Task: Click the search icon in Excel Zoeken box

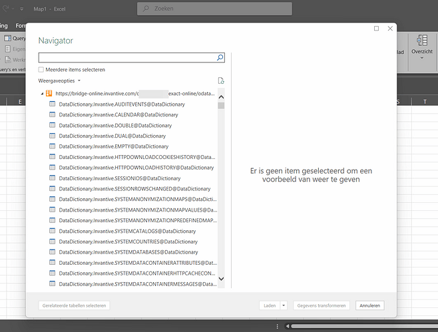Action: click(146, 9)
